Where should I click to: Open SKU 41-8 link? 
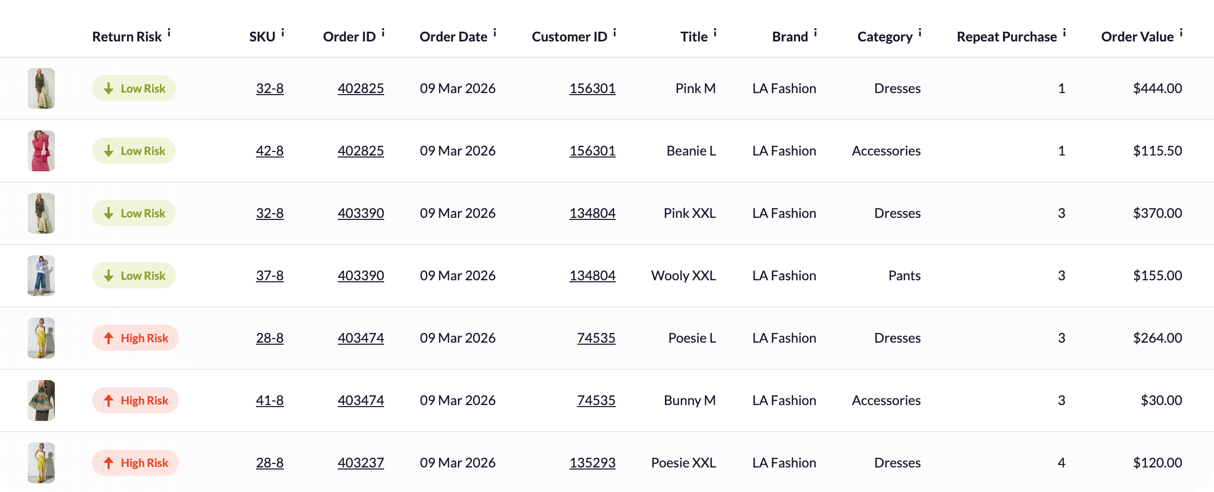(270, 400)
